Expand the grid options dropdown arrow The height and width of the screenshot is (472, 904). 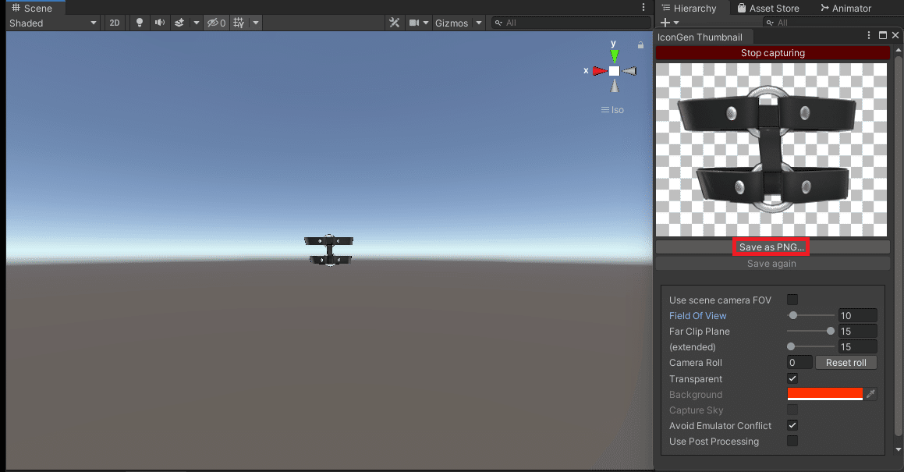255,23
